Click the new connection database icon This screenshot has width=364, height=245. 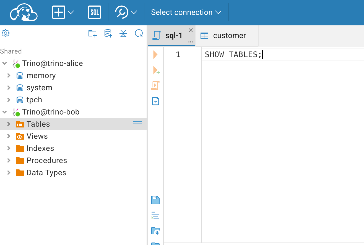coord(108,33)
